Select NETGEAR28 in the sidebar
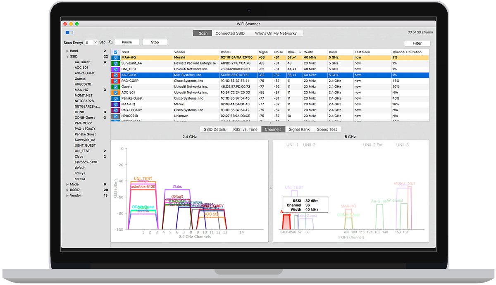This screenshot has width=496, height=285. coord(84,101)
